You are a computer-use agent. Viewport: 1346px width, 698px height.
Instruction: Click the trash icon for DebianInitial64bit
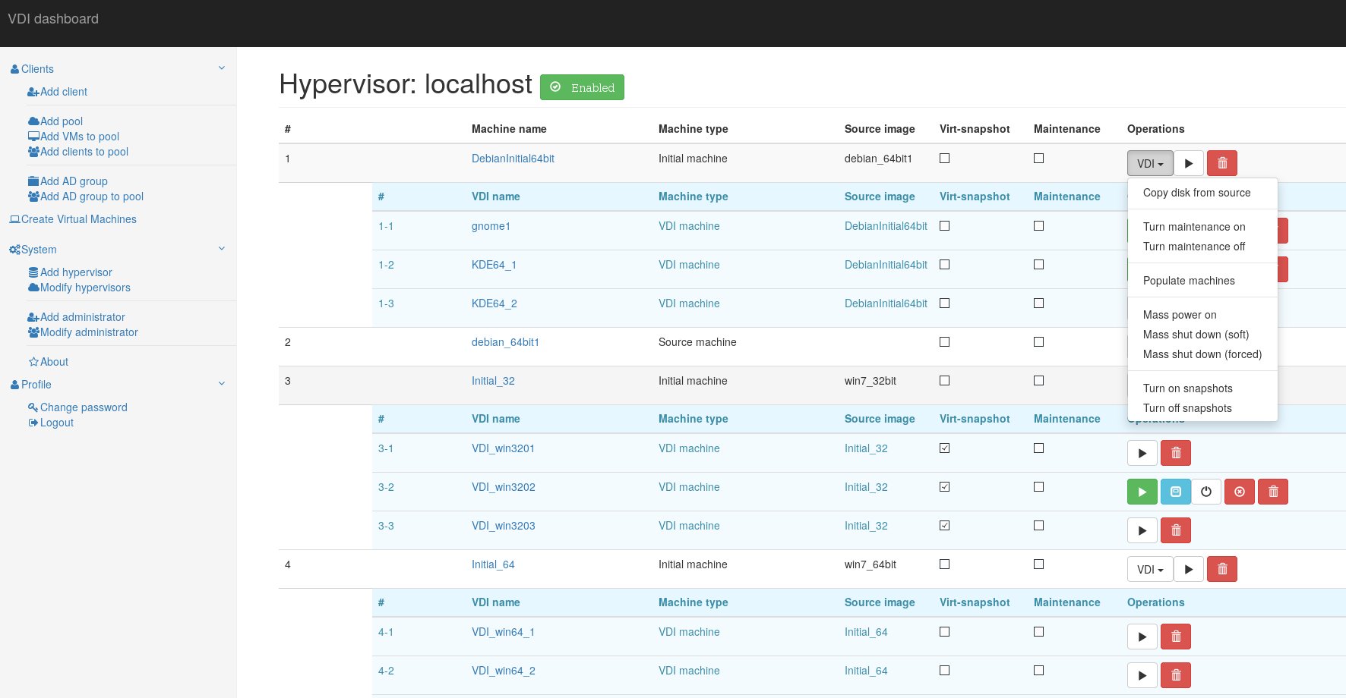pos(1221,163)
